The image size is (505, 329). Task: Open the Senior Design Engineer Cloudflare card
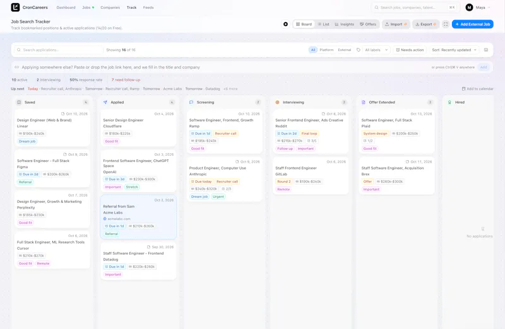(x=138, y=128)
